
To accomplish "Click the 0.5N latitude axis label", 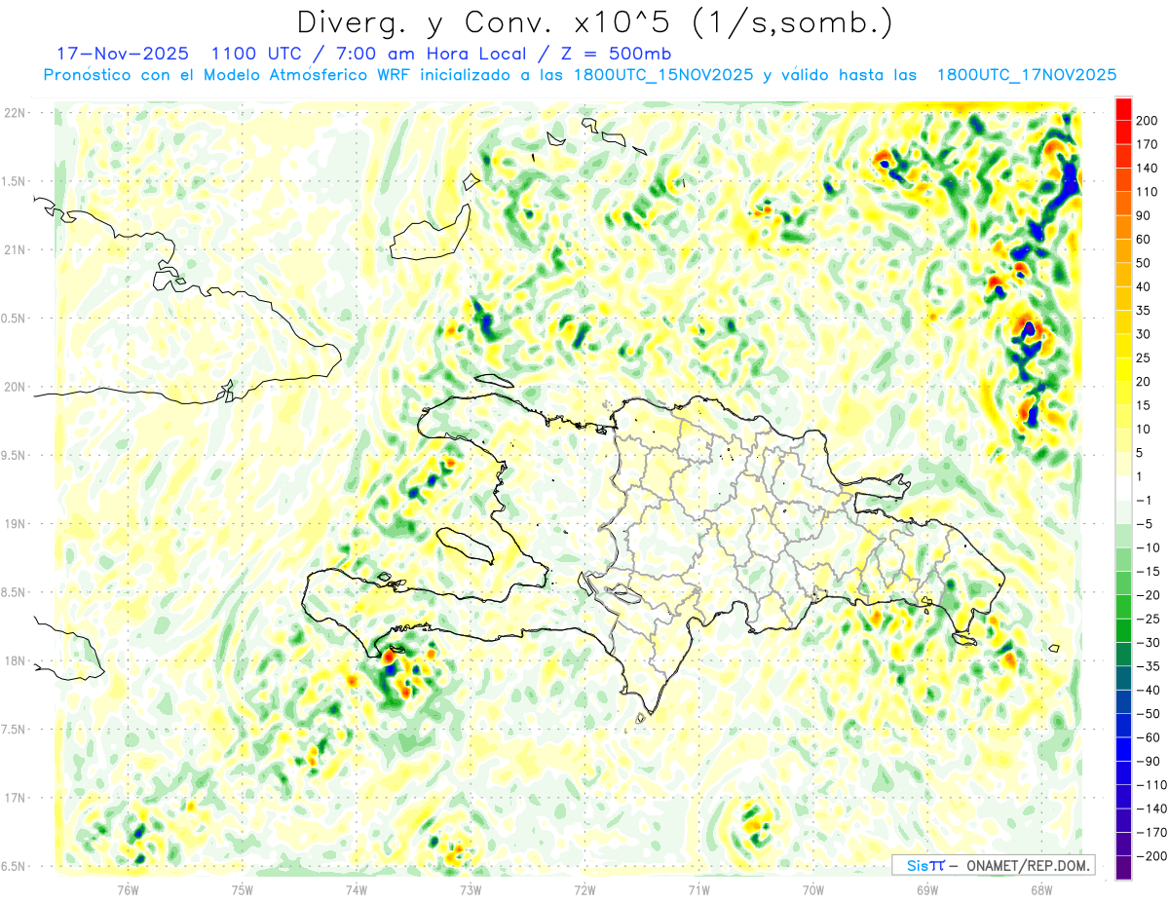I will coord(14,319).
